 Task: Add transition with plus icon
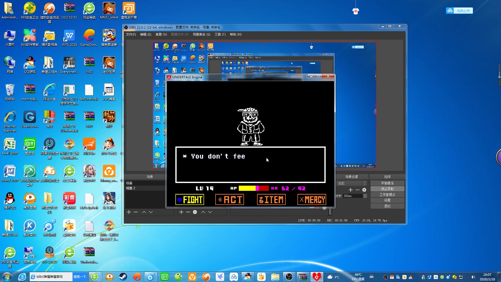click(351, 190)
